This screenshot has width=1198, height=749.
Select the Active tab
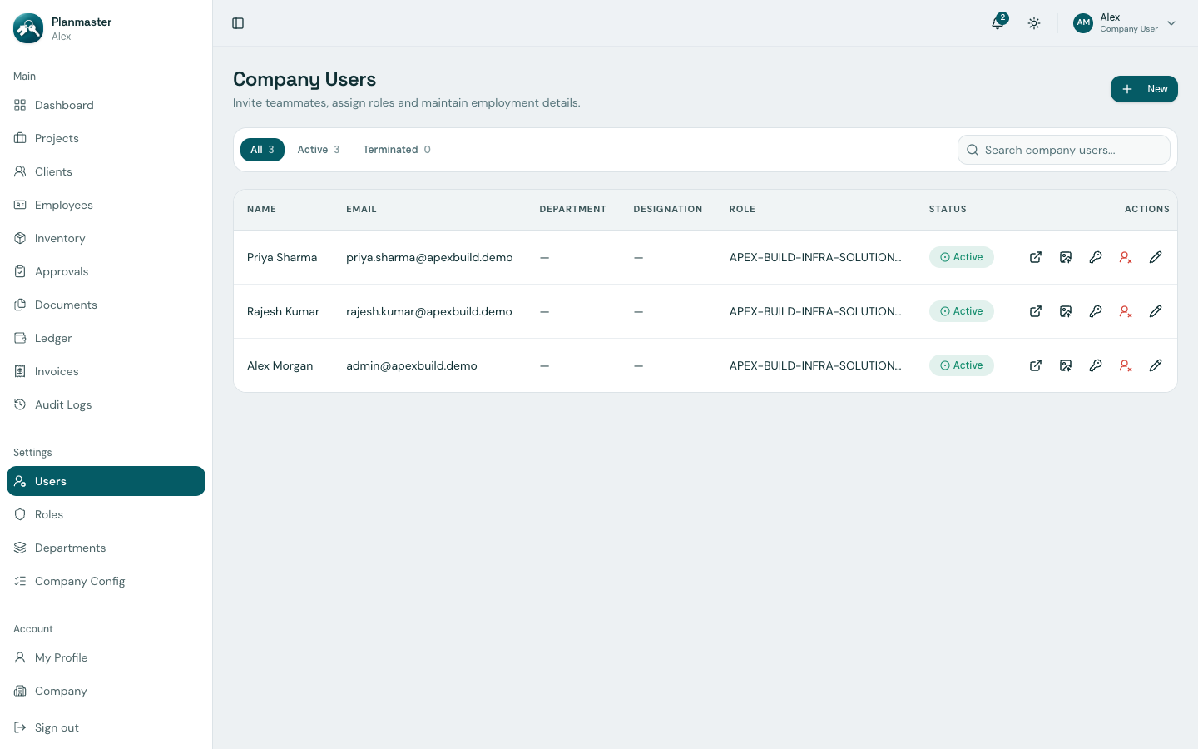coord(319,150)
